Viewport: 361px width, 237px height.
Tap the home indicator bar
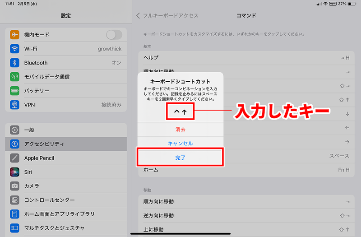tap(180, 234)
